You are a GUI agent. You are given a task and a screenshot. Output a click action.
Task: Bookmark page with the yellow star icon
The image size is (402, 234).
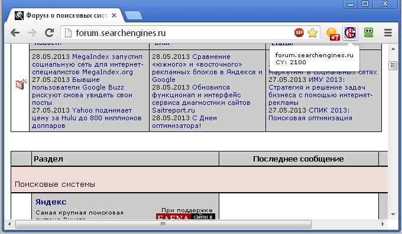[312, 33]
